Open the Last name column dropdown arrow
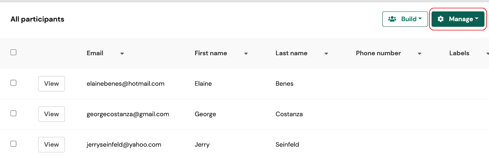Image resolution: width=489 pixels, height=156 pixels. tap(326, 54)
